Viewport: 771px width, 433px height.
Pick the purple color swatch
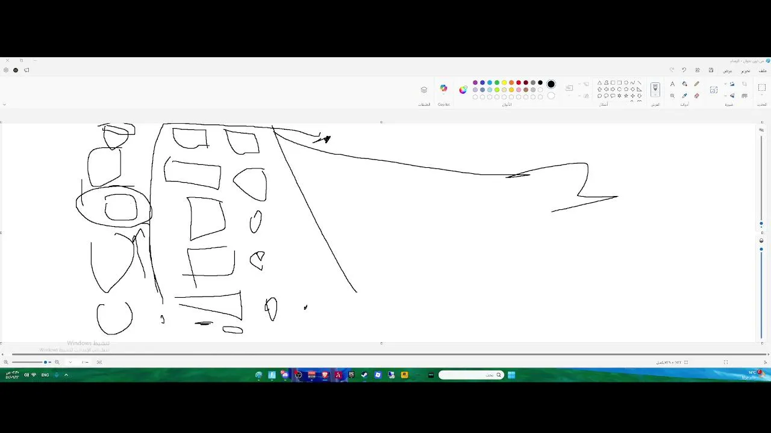click(x=475, y=83)
